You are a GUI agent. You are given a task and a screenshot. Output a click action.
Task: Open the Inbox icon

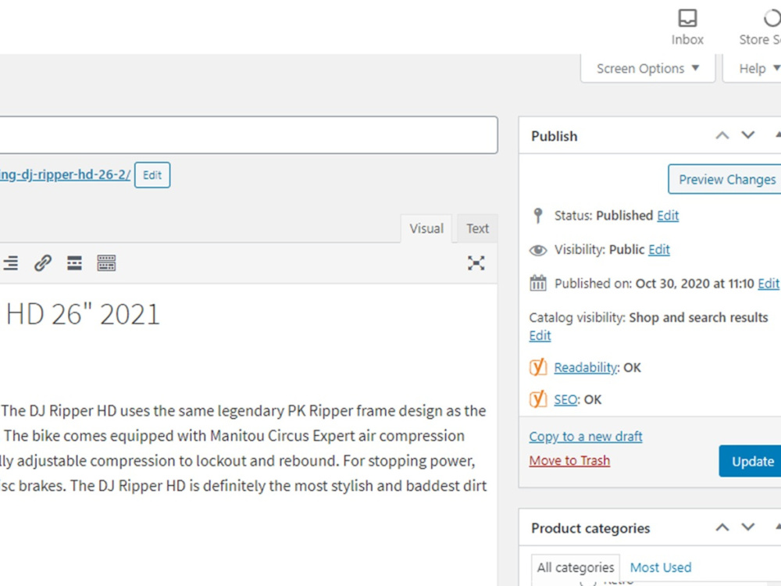point(687,27)
